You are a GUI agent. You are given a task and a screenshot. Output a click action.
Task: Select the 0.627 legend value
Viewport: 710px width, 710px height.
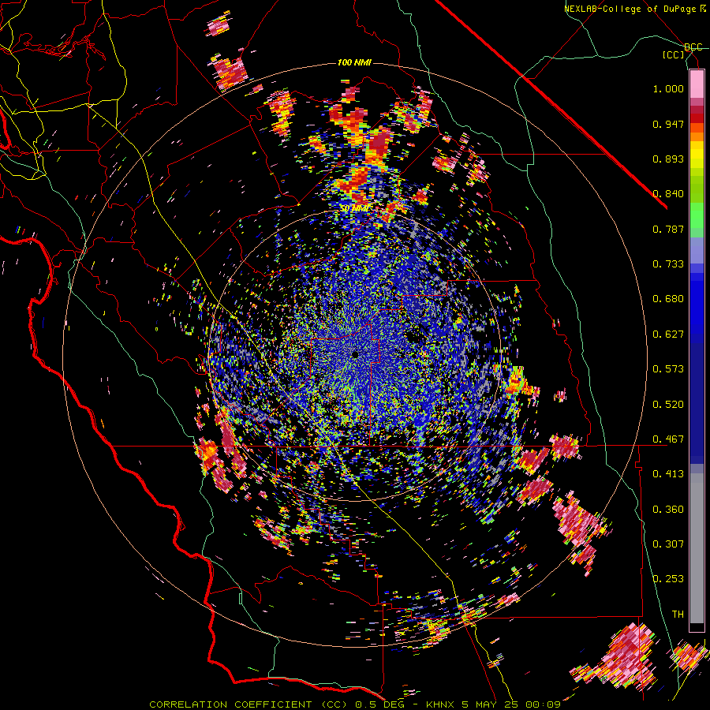tap(668, 334)
